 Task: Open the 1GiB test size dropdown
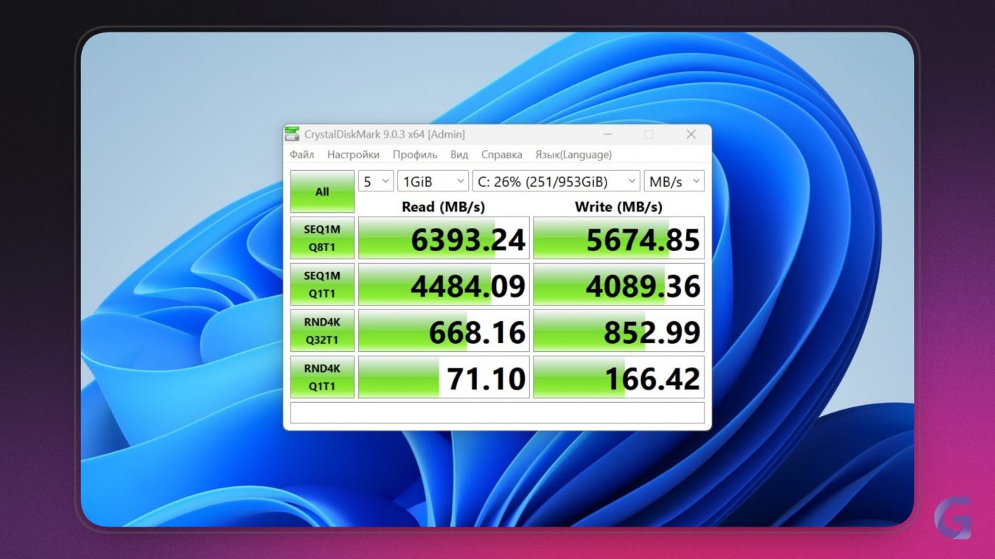433,181
